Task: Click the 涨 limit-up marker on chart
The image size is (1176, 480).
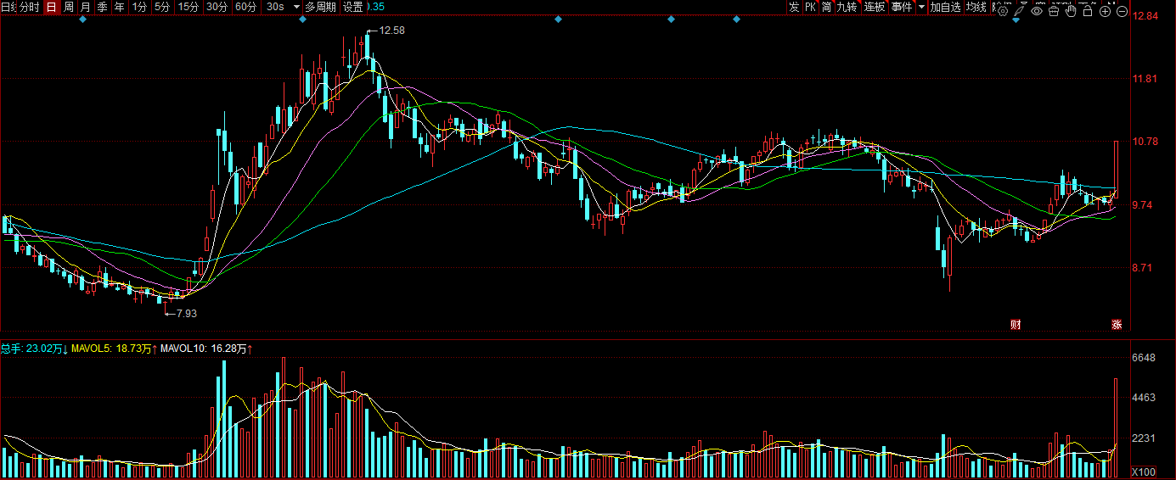Action: click(x=1117, y=324)
